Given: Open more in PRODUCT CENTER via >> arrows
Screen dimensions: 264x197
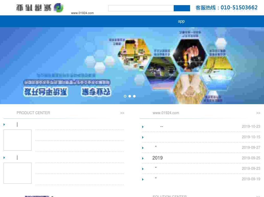Looking at the screenshot, I should (122, 113).
